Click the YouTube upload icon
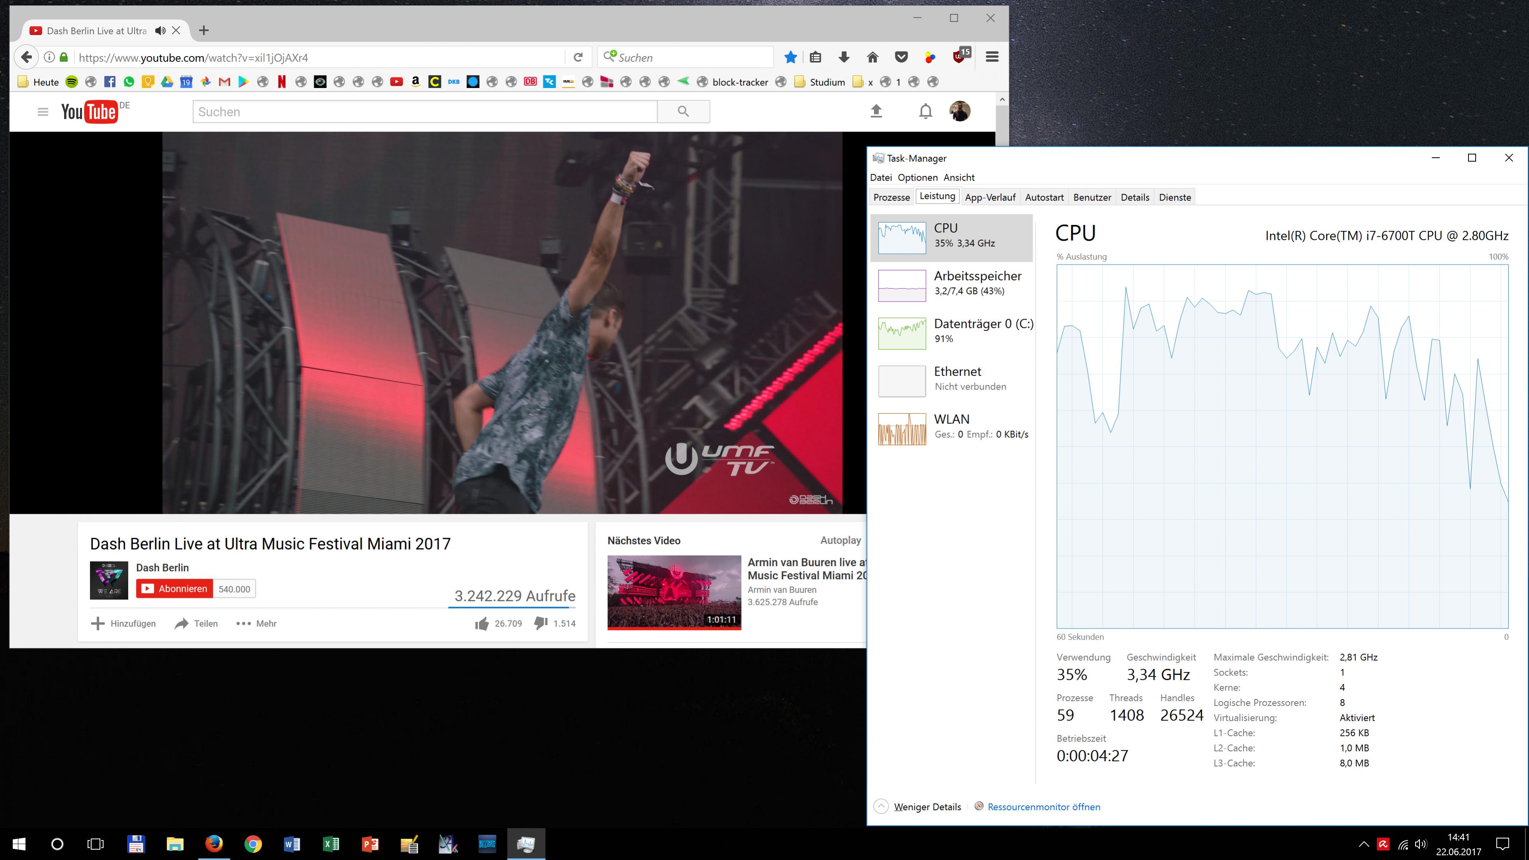 pyautogui.click(x=876, y=111)
